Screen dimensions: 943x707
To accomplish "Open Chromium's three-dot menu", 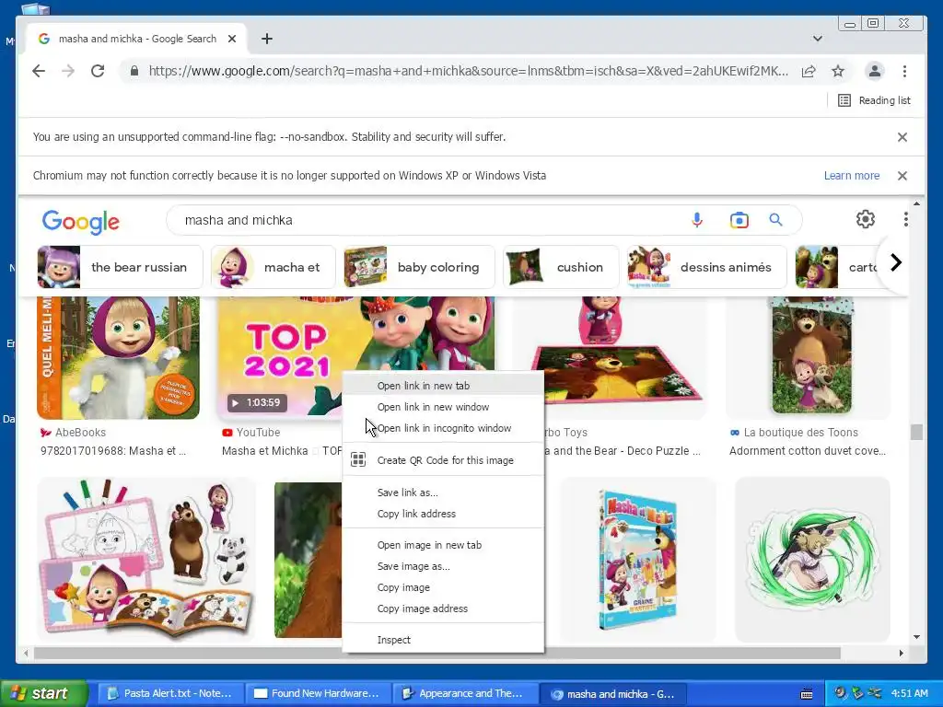I will 904,71.
